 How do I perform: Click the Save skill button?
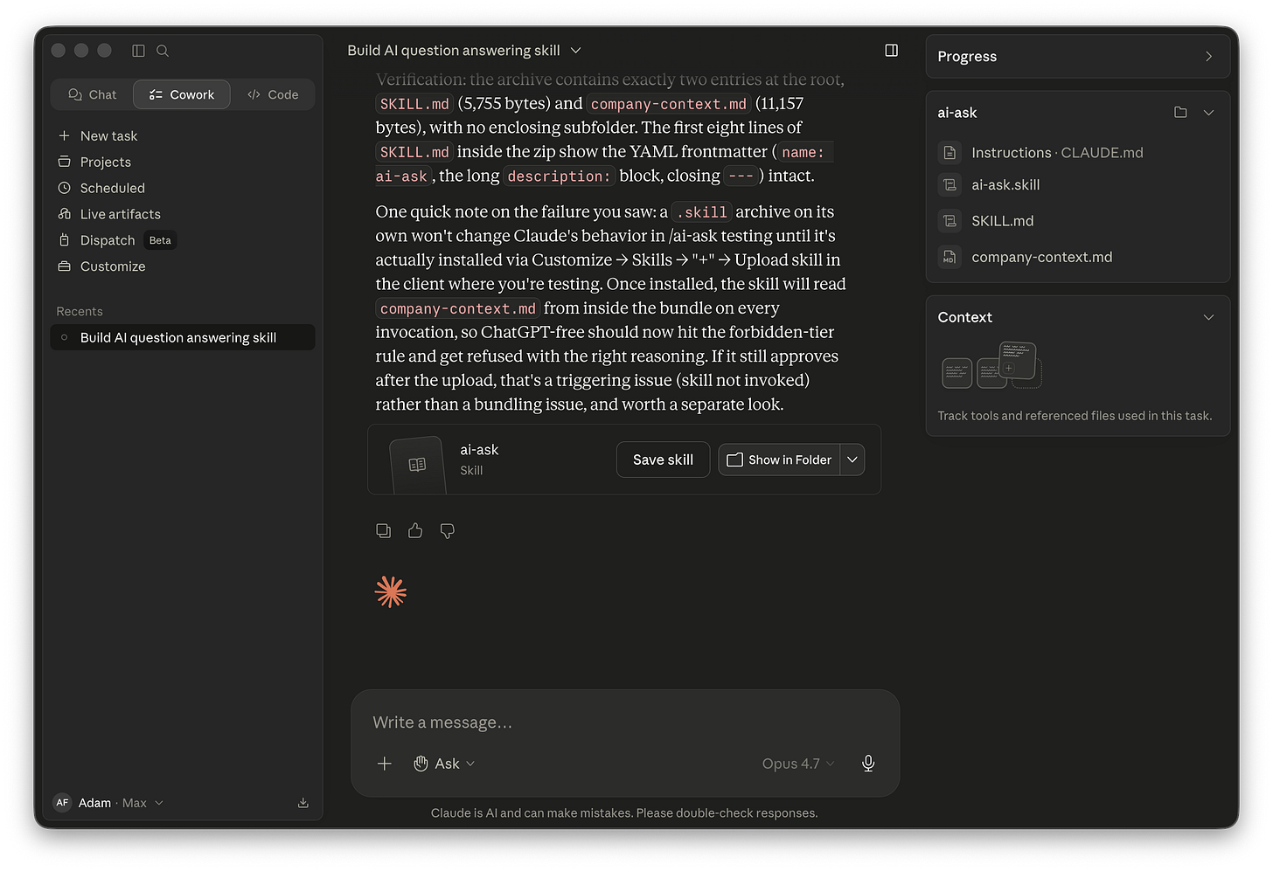click(x=663, y=460)
